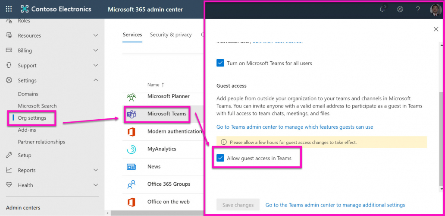The image size is (445, 216).
Task: Click the Roles icon in sidebar
Action: tap(9, 21)
